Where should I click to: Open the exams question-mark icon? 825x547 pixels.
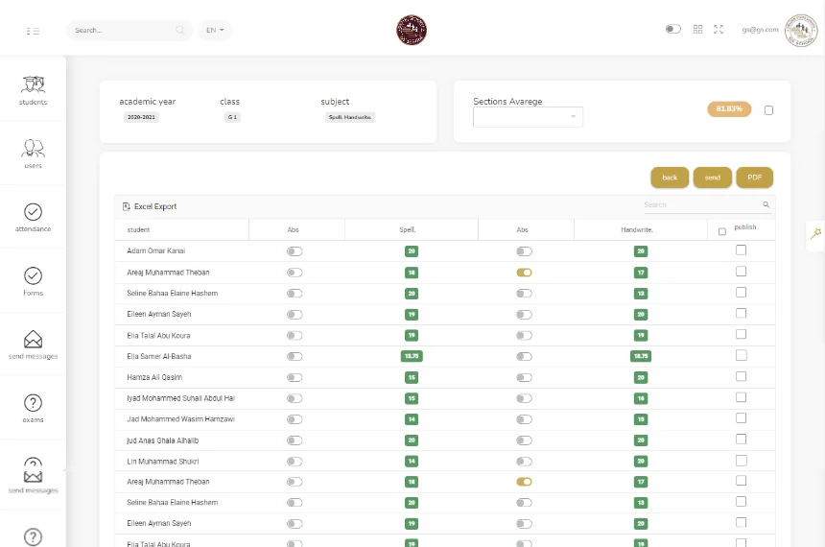(x=33, y=403)
